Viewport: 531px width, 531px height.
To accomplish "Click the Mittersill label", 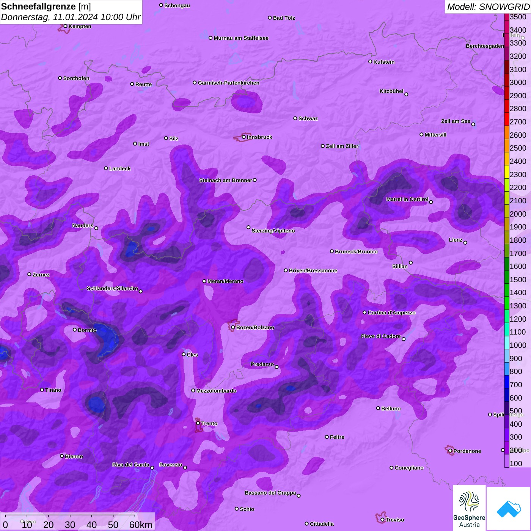I will click(x=435, y=135).
